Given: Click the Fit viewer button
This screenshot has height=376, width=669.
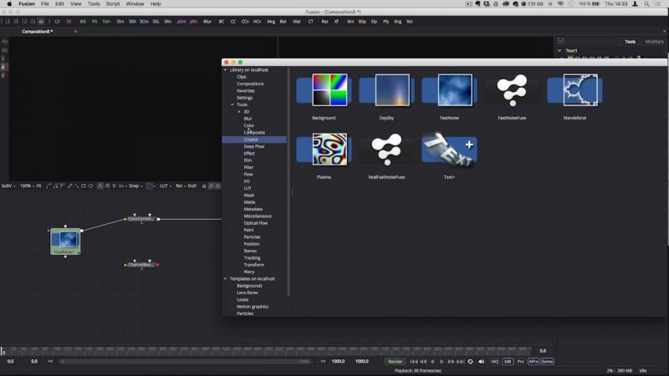Looking at the screenshot, I should (x=38, y=185).
